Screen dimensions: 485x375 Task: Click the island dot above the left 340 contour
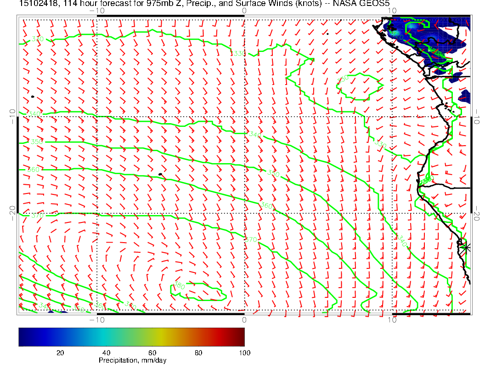coord(33,97)
